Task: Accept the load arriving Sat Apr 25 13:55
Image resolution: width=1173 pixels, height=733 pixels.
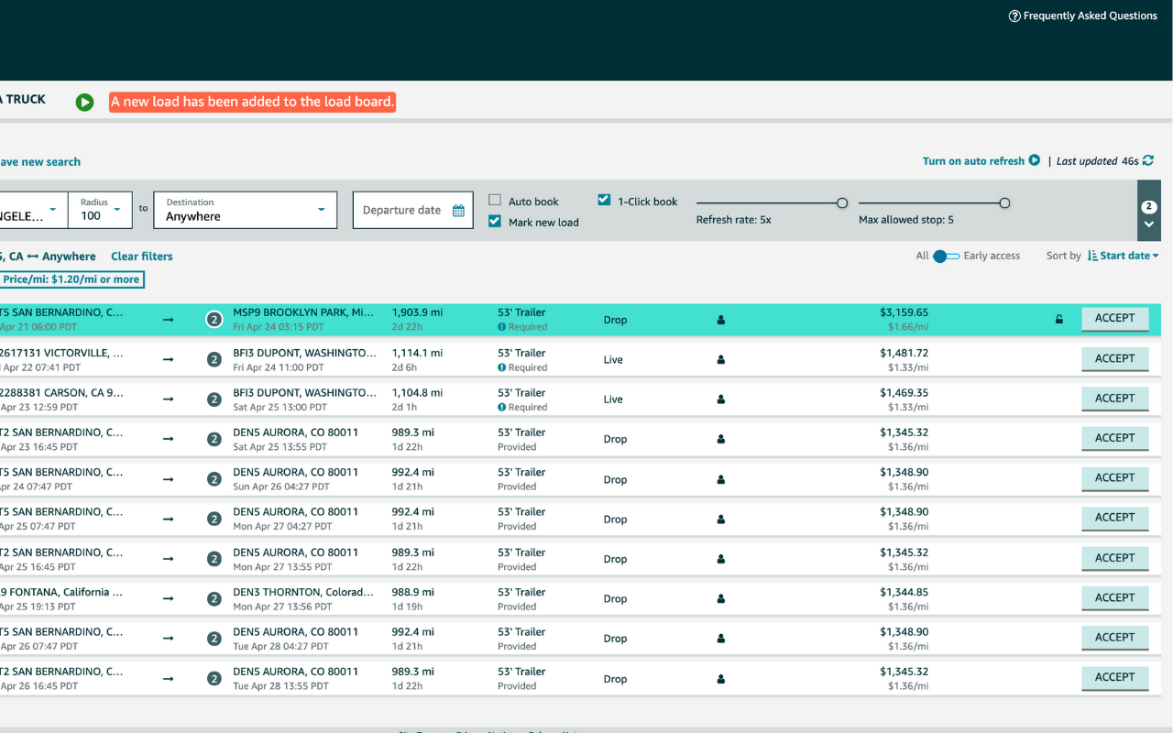Action: click(1114, 439)
